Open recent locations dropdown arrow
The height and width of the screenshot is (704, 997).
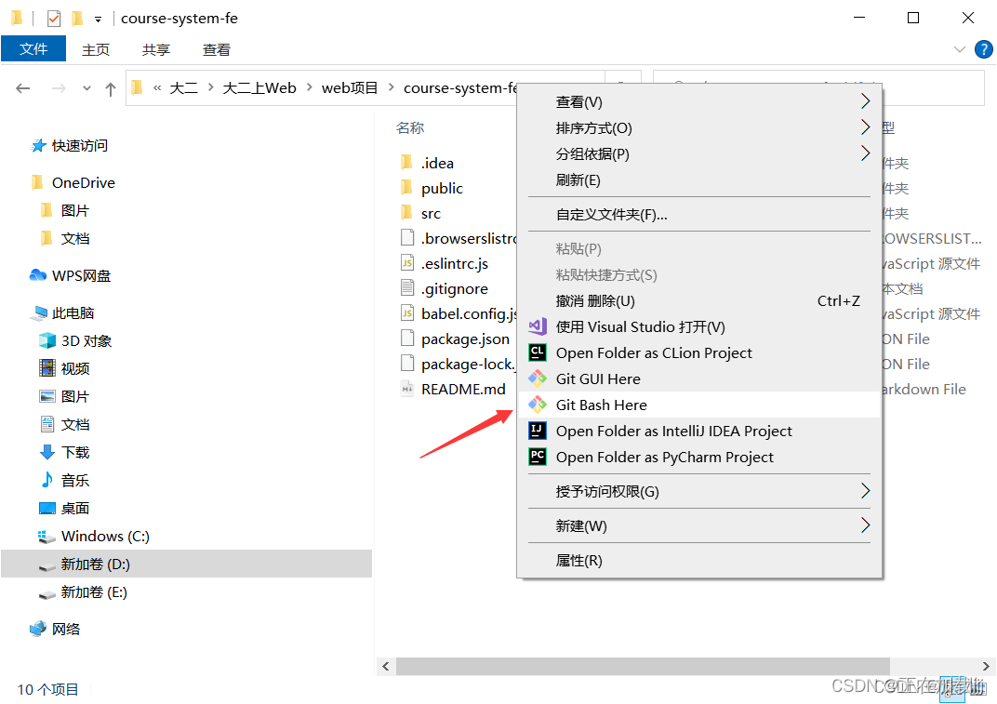(x=87, y=88)
